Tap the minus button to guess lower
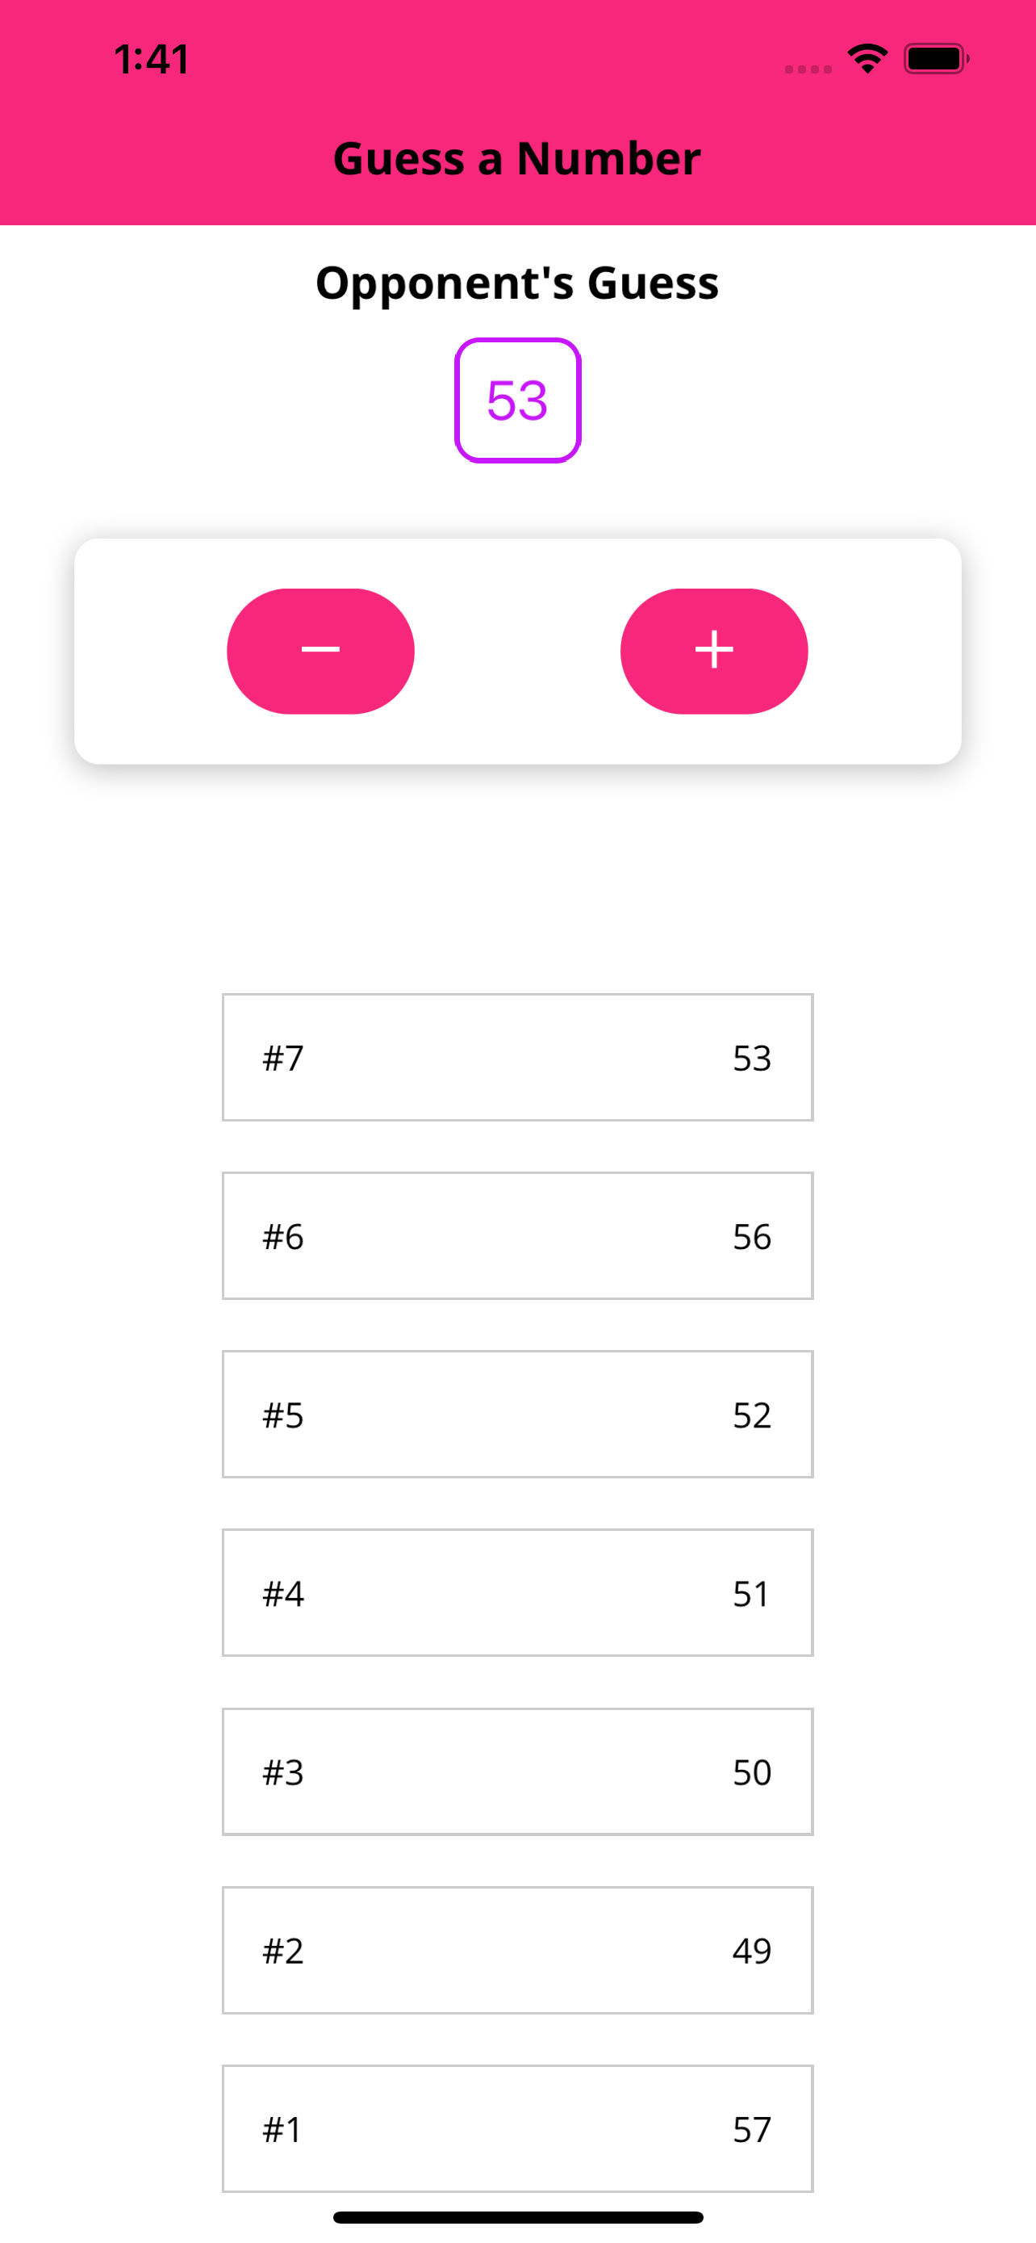This screenshot has height=2243, width=1036. click(x=320, y=651)
